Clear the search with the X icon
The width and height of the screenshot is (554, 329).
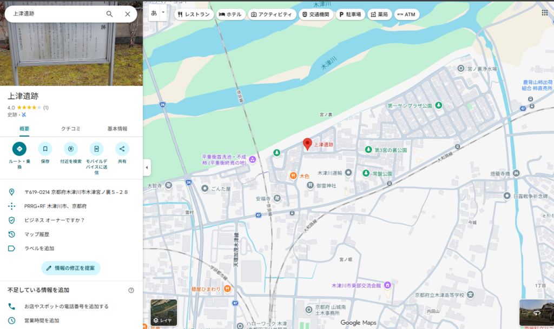coord(128,14)
